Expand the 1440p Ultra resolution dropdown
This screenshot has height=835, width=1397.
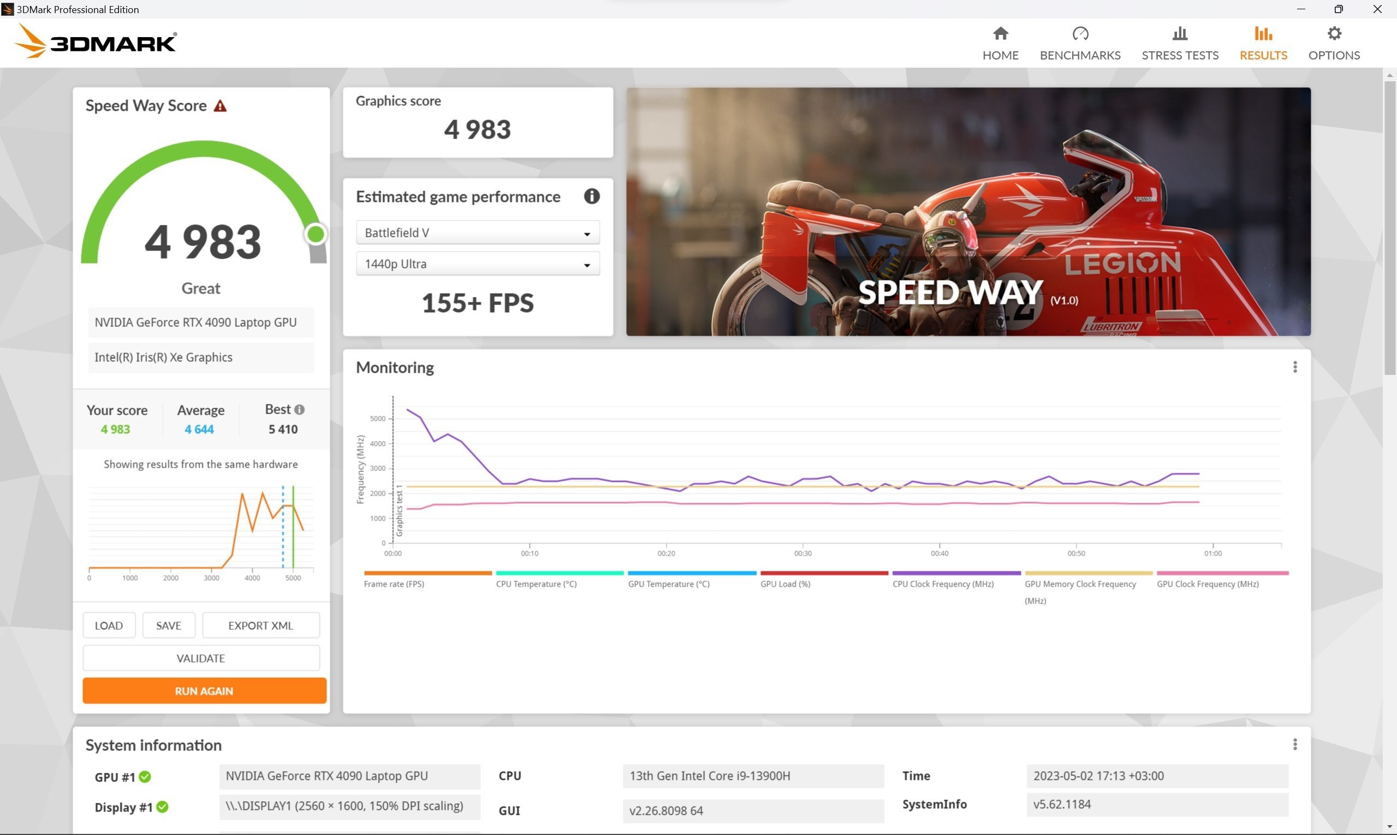click(x=478, y=264)
